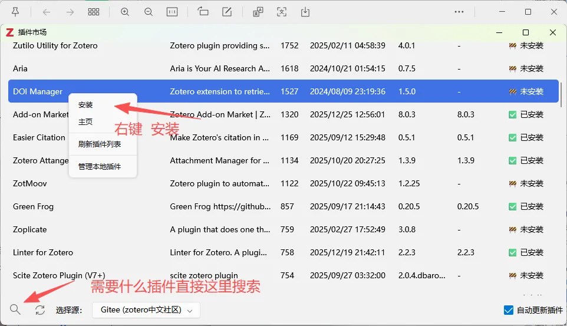Click the 未安装 status in the Zoplicate row
The image size is (567, 326).
[x=532, y=229]
